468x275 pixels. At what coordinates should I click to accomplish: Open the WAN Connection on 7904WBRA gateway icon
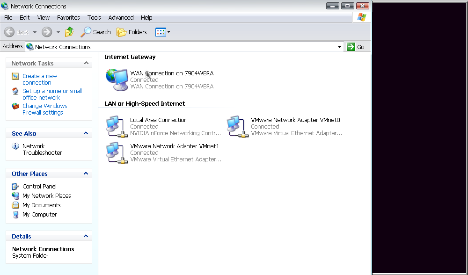click(x=117, y=80)
